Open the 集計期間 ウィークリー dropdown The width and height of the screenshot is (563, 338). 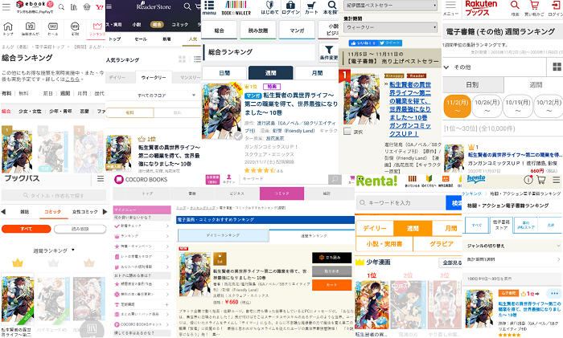[390, 27]
